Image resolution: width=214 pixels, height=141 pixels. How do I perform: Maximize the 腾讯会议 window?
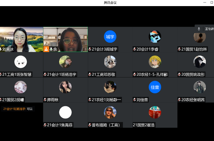[x=212, y=3]
